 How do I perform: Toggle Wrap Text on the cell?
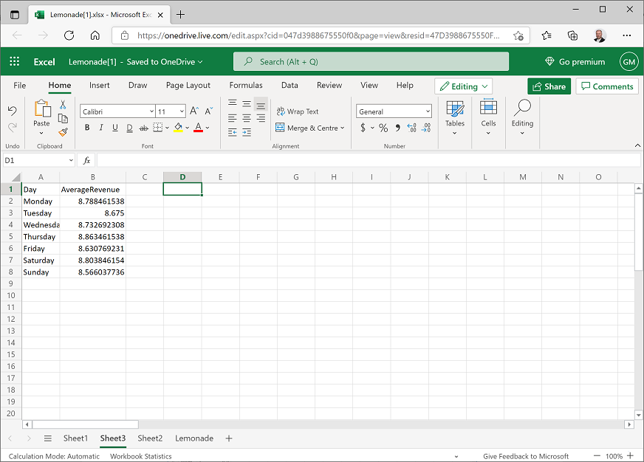click(x=298, y=111)
